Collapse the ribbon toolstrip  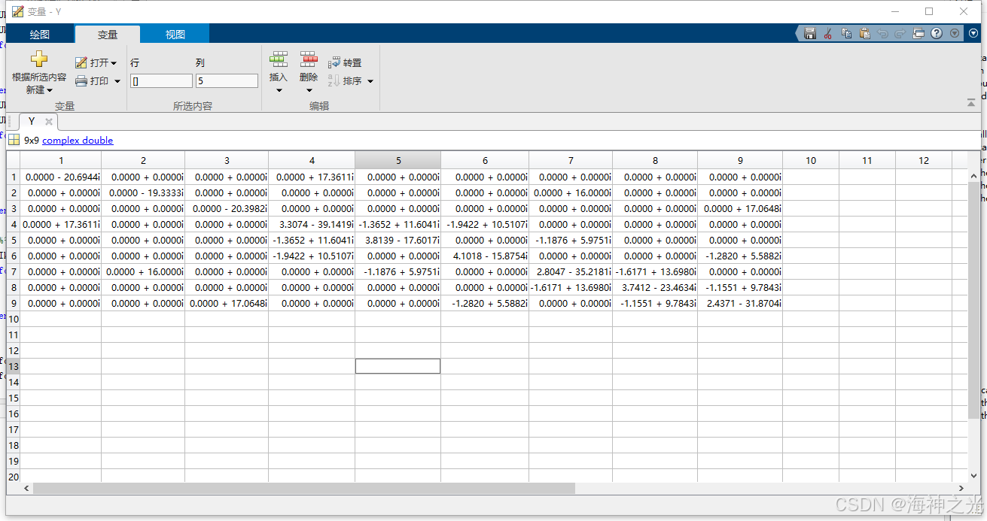tap(971, 101)
